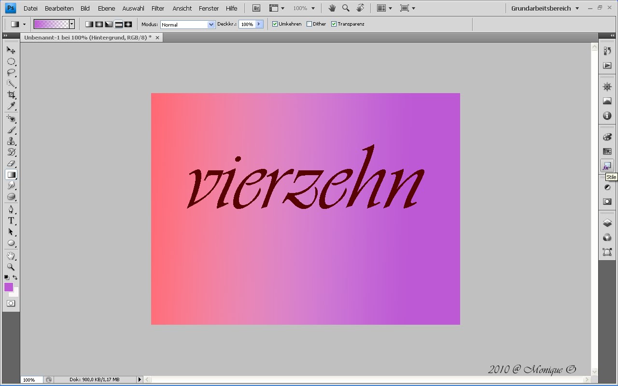The height and width of the screenshot is (386, 618).
Task: Open the gradient picker dropdown arrow
Action: [71, 24]
